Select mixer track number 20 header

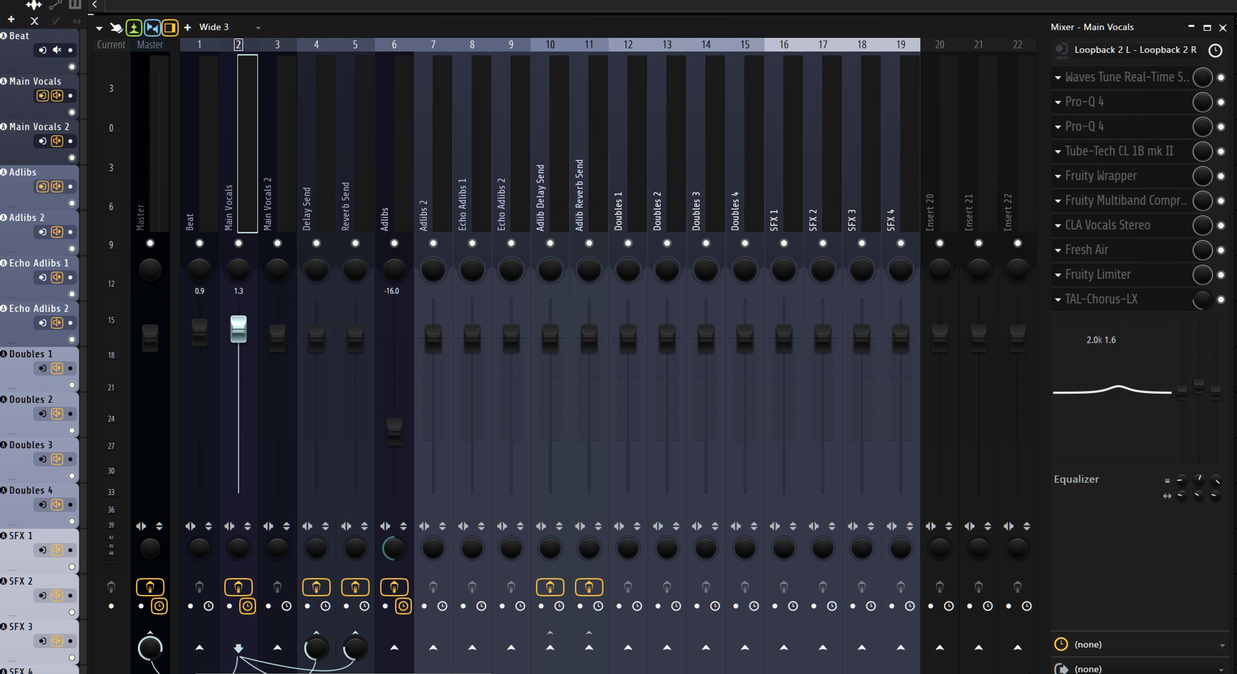tap(939, 44)
